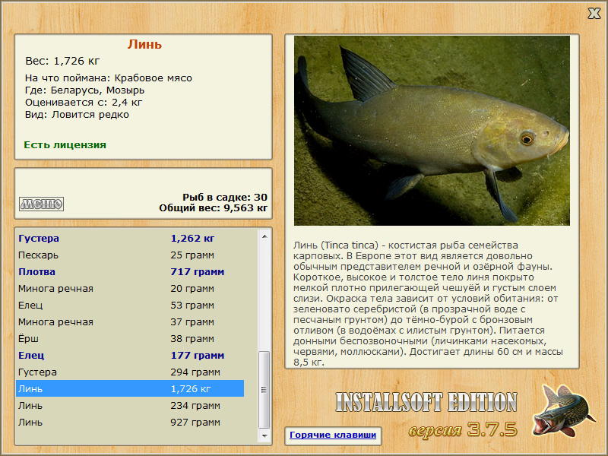This screenshot has height=456, width=608.
Task: Select the Ёрш 38 грамм row
Action: [x=130, y=338]
